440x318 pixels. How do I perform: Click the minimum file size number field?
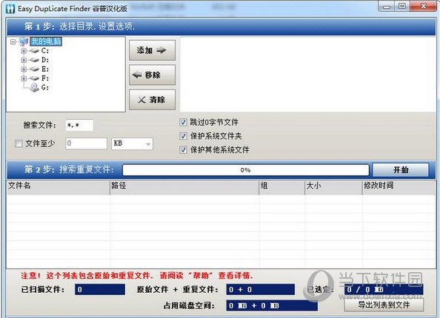tap(87, 143)
